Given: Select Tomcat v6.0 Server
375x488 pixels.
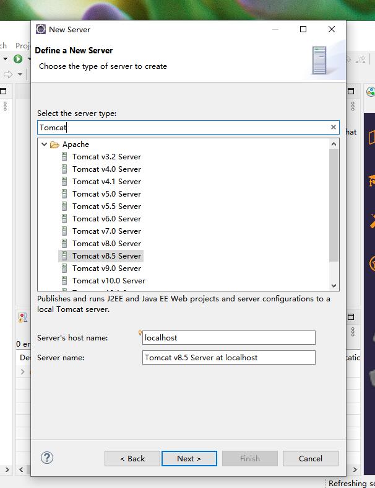Looking at the screenshot, I should [x=106, y=219].
